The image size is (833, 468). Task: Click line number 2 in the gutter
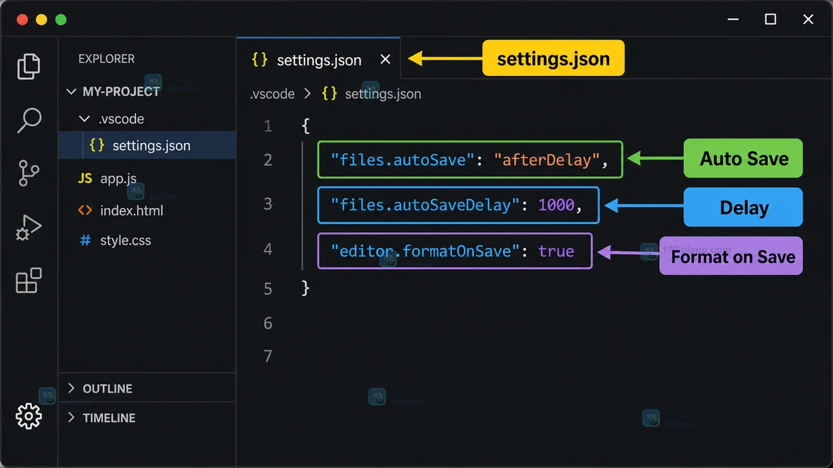(x=267, y=160)
